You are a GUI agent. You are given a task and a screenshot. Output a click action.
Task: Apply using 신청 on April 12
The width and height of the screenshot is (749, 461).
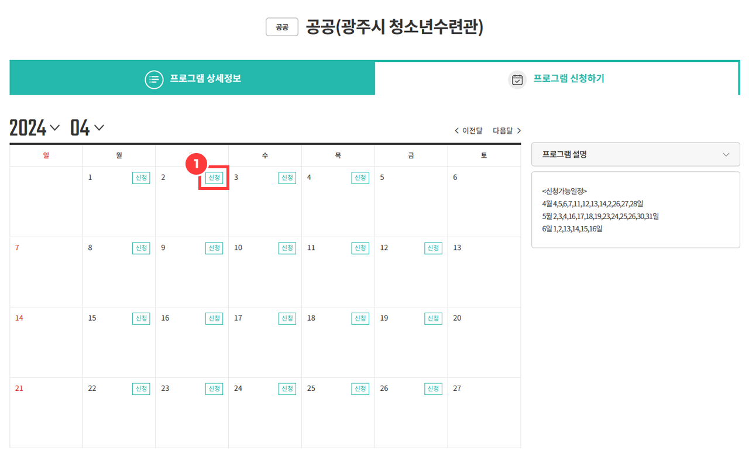[x=433, y=248]
